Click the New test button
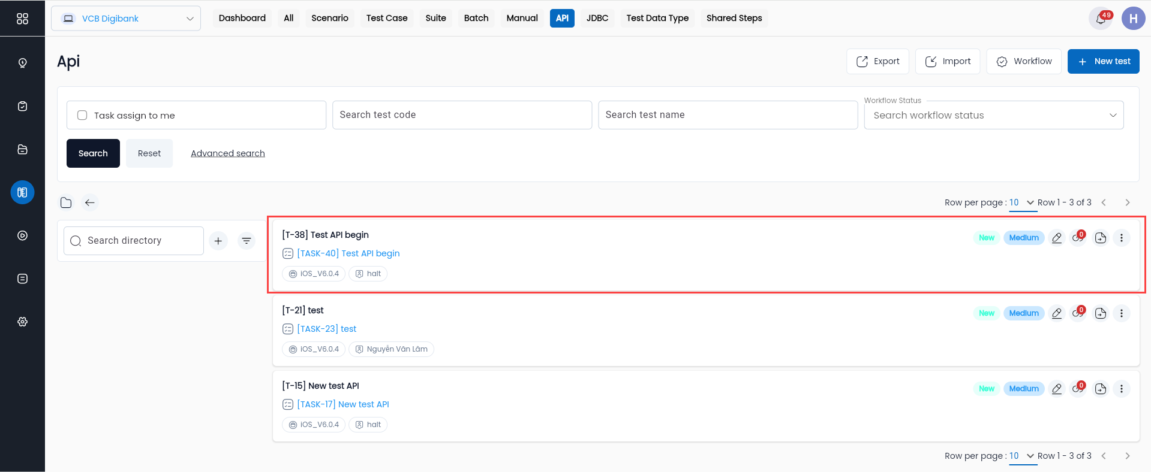 (1103, 61)
